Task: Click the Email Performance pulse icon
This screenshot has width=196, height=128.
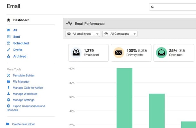Action: [x=69, y=23]
